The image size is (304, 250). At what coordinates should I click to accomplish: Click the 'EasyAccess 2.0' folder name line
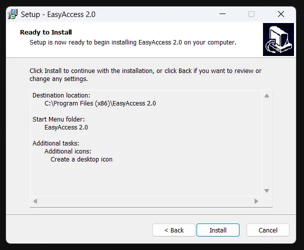pyautogui.click(x=66, y=127)
